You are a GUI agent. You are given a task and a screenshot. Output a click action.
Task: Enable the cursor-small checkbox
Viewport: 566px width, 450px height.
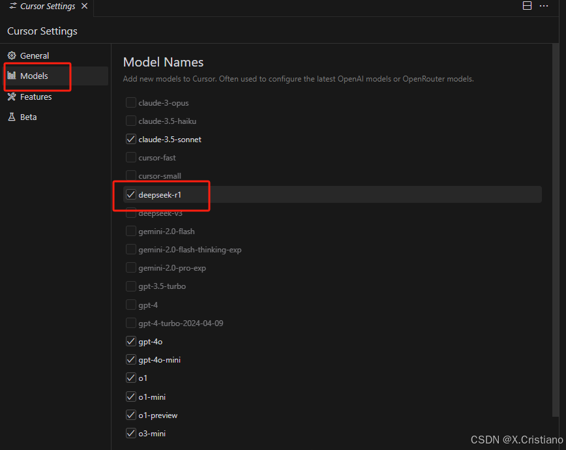point(130,175)
